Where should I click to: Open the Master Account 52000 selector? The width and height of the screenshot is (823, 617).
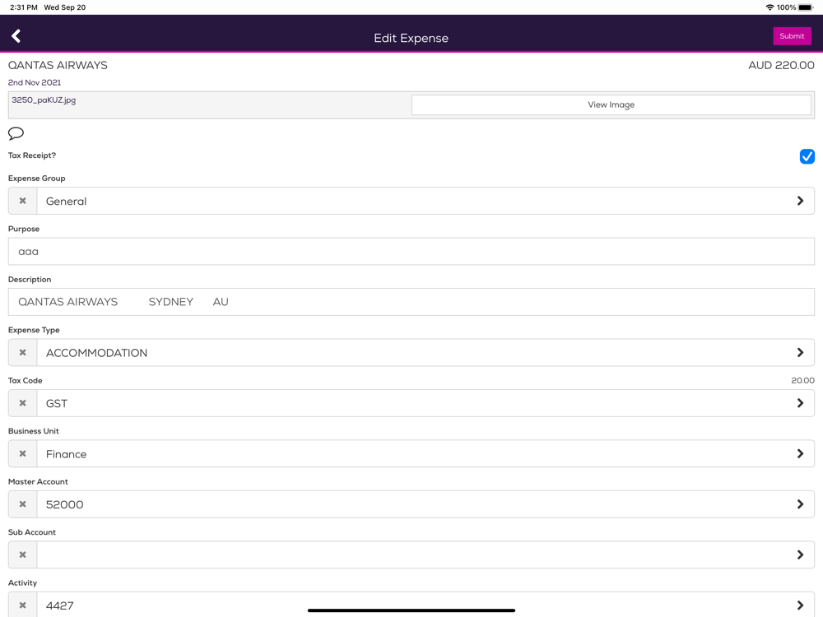coord(425,504)
